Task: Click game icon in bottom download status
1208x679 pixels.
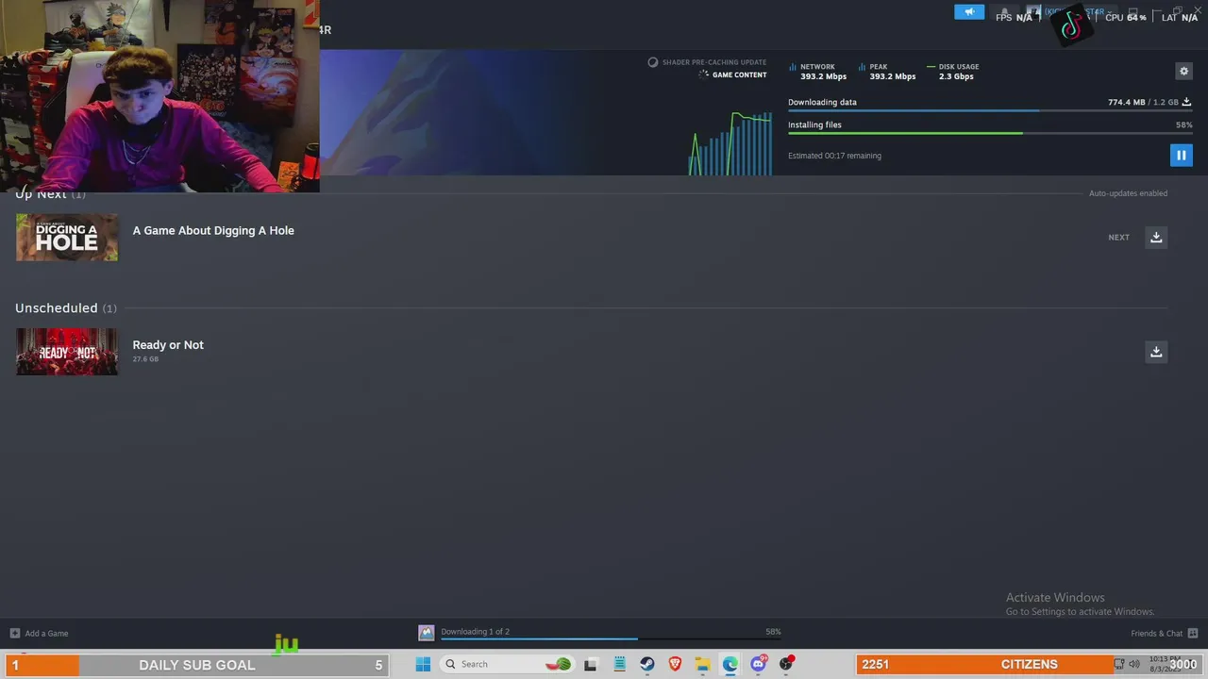Action: click(427, 633)
